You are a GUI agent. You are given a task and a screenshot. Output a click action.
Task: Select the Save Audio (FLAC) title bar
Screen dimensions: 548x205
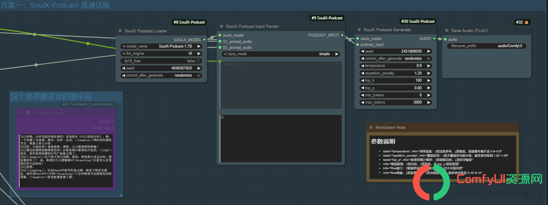(487, 30)
